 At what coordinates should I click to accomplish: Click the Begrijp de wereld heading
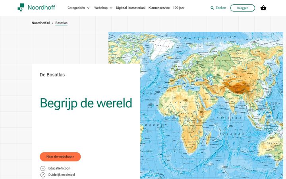tap(86, 103)
